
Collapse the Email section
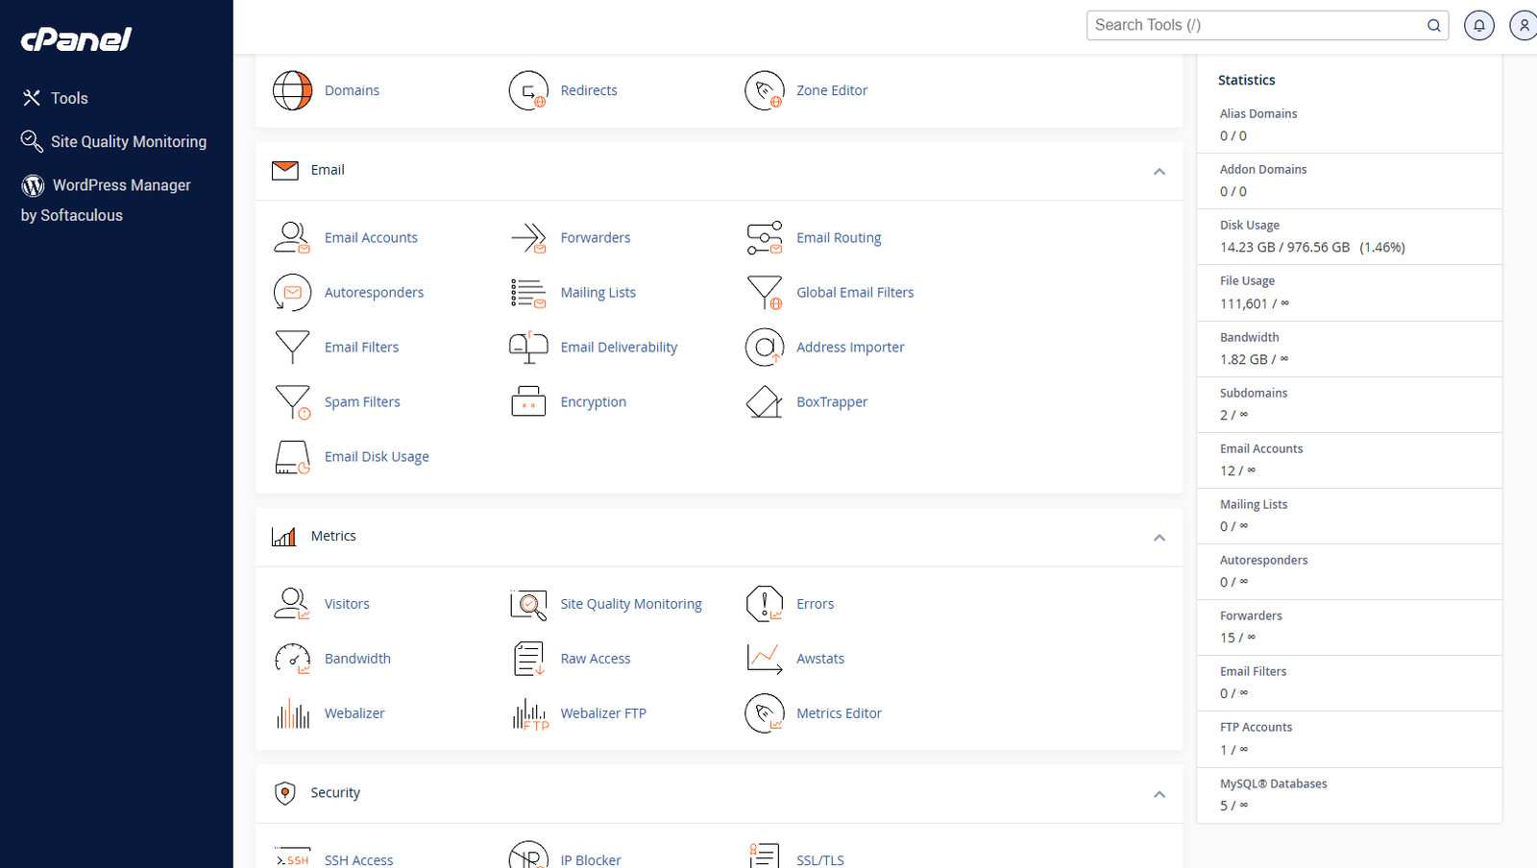click(x=1159, y=171)
